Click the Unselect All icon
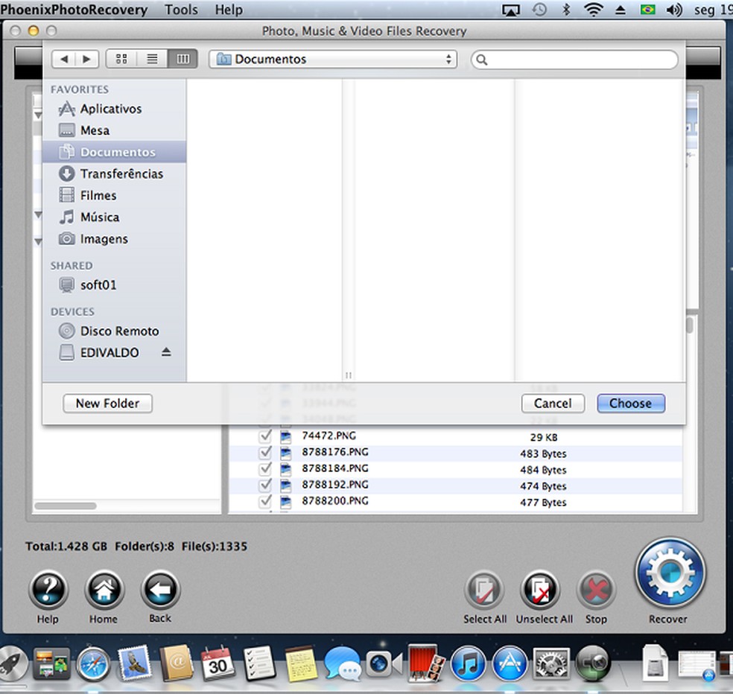This screenshot has width=733, height=694. (540, 589)
